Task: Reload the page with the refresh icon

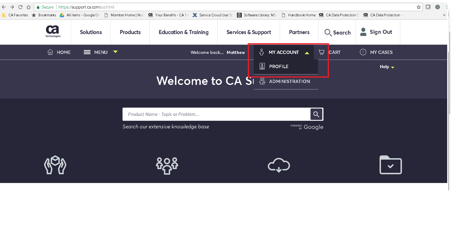Action: (x=20, y=7)
